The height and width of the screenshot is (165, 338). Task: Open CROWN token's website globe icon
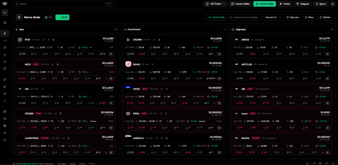point(60,113)
